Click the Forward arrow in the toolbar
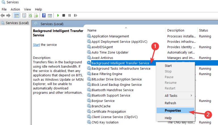The image size is (218, 125). tap(9, 15)
